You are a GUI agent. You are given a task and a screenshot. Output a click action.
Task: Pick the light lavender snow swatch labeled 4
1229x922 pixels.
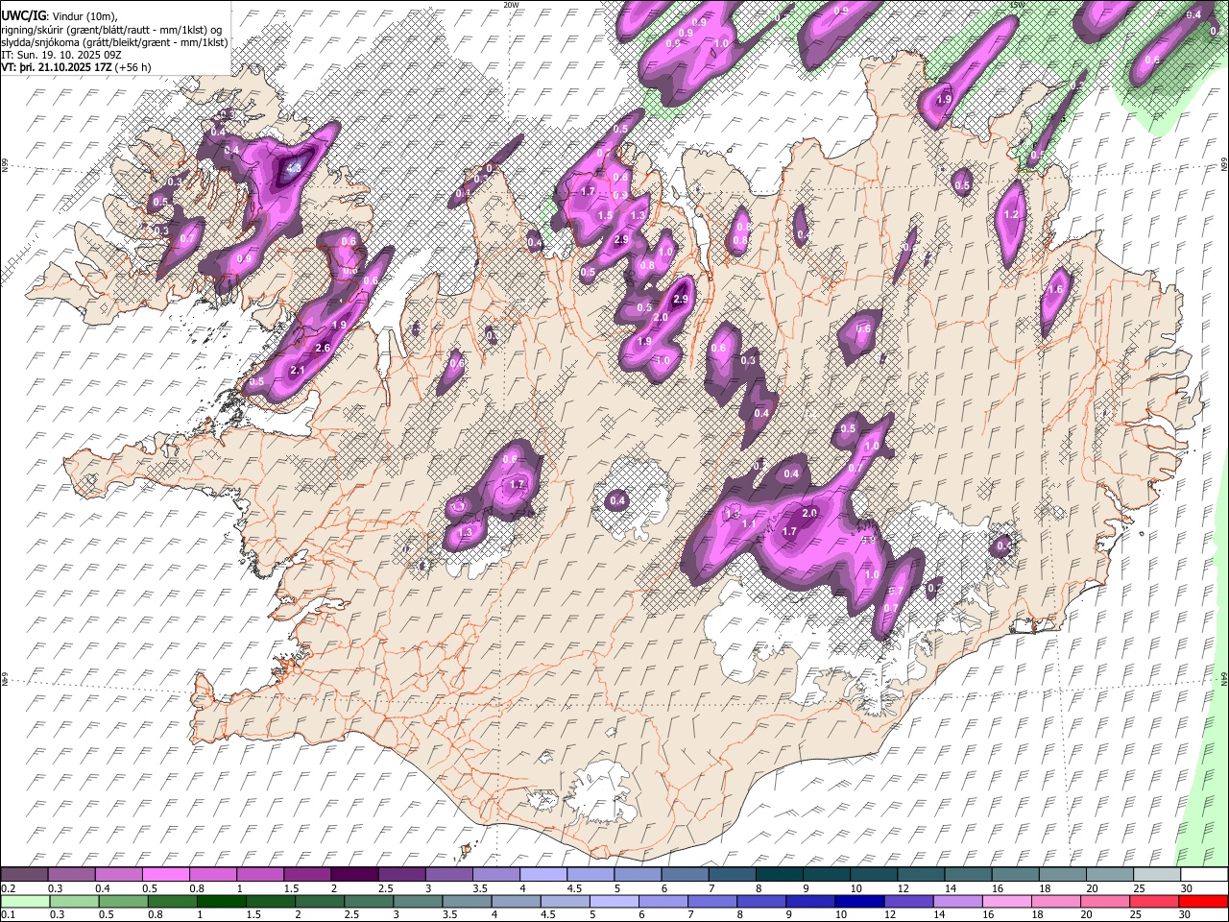pos(542,875)
